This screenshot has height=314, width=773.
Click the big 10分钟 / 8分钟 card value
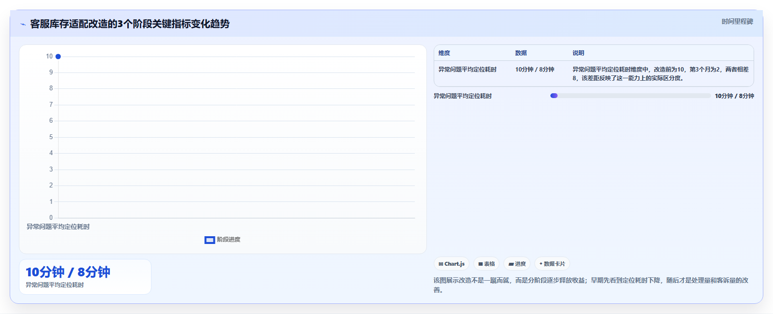(x=68, y=272)
